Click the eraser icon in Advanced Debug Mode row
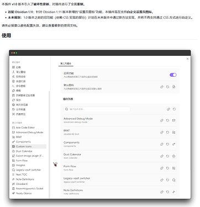Image resolution: width=200 pixels, height=207 pixels. (162, 120)
